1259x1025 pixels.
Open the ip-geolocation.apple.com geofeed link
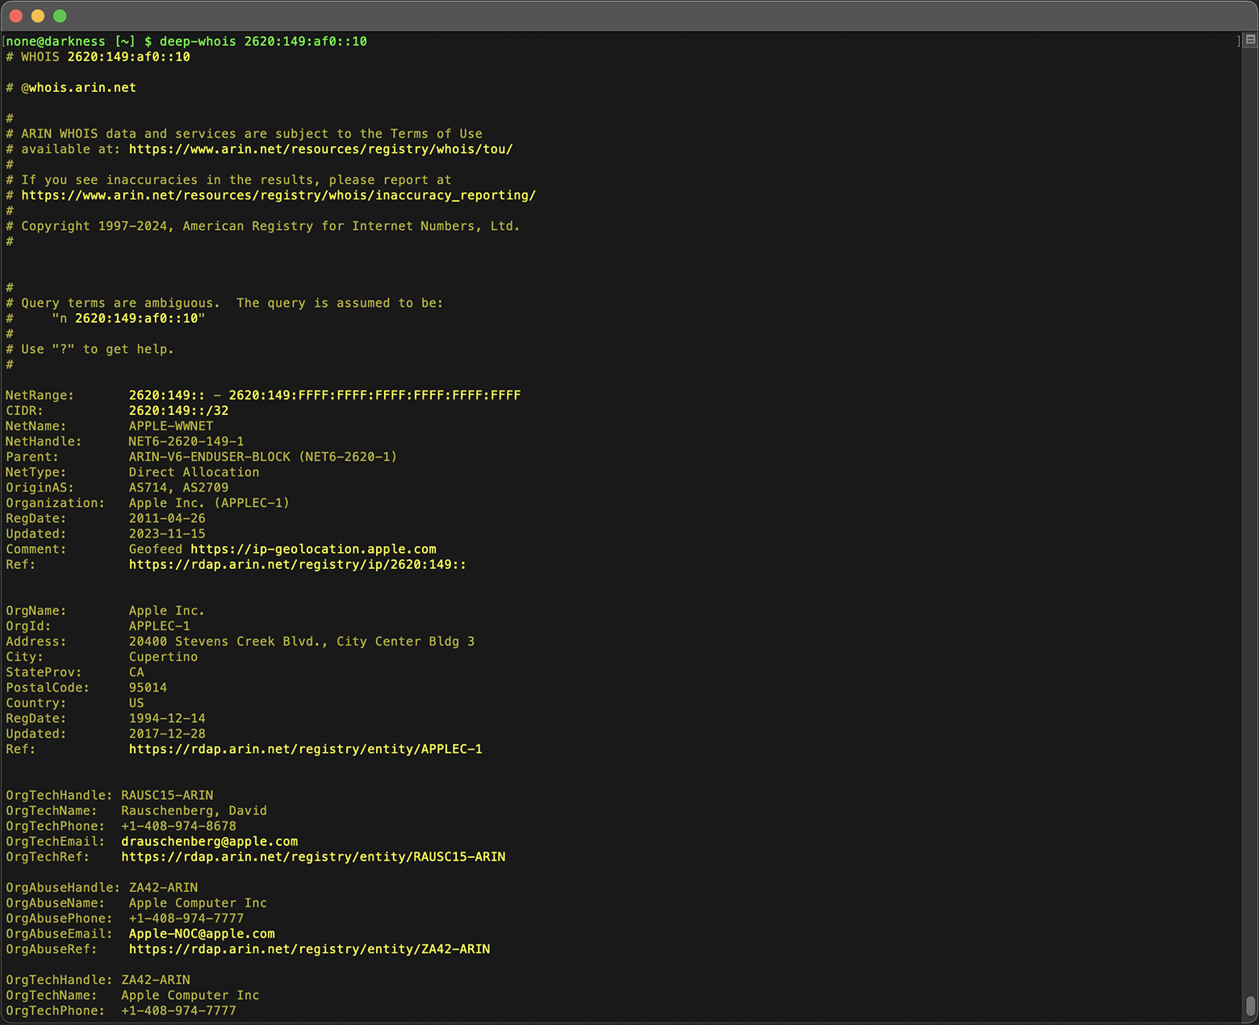(x=313, y=549)
